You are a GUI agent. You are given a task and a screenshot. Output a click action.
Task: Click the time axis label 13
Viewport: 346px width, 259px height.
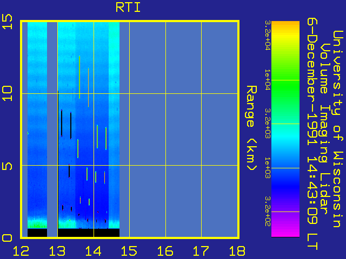click(x=57, y=251)
